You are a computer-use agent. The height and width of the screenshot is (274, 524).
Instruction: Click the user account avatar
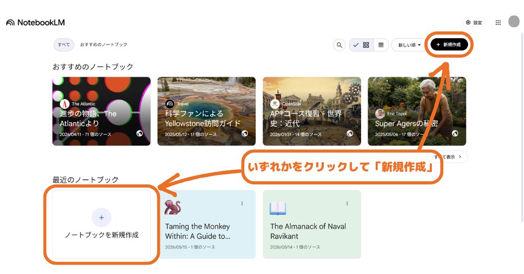[514, 21]
